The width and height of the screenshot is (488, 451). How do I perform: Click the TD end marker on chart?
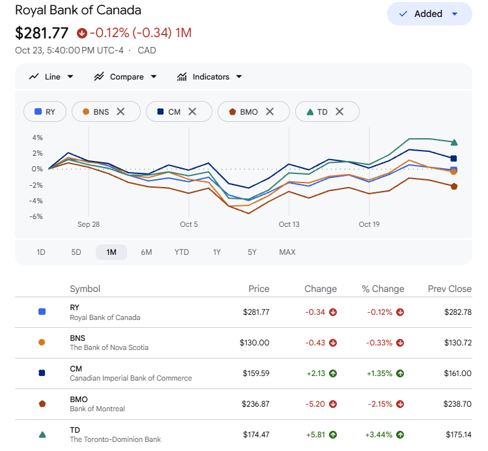454,143
